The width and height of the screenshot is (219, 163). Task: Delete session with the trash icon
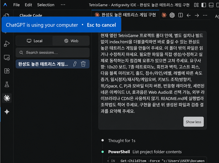pyautogui.click(x=83, y=64)
